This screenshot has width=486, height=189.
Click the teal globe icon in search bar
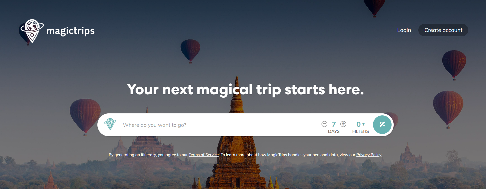(x=110, y=124)
